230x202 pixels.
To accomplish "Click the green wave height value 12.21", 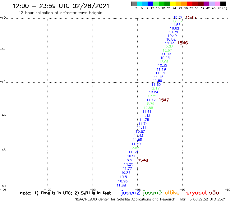I will tap(152, 96).
